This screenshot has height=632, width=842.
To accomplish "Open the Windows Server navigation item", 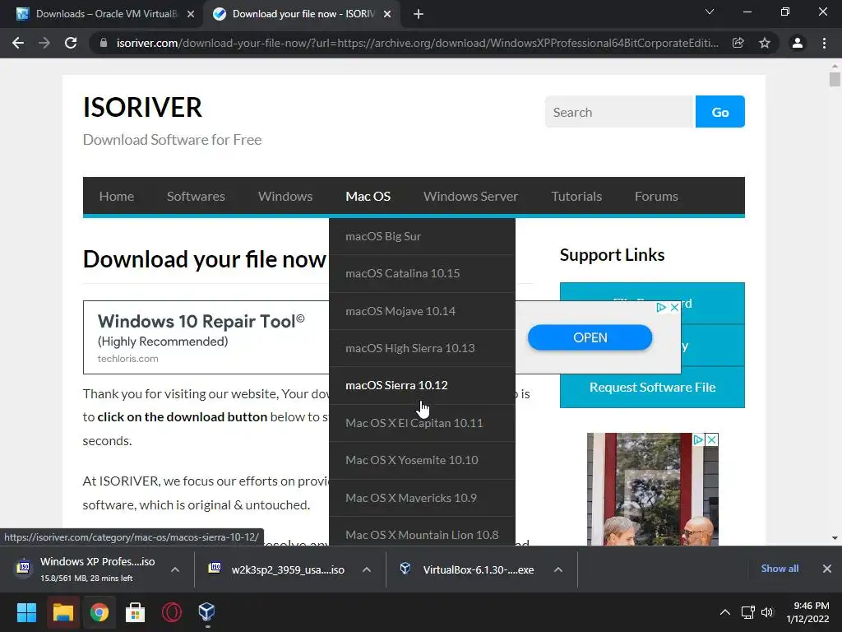I will point(470,196).
